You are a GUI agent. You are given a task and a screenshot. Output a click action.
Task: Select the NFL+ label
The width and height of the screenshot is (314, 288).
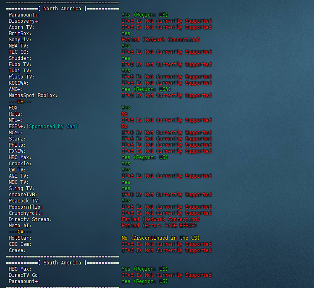pyautogui.click(x=16, y=120)
